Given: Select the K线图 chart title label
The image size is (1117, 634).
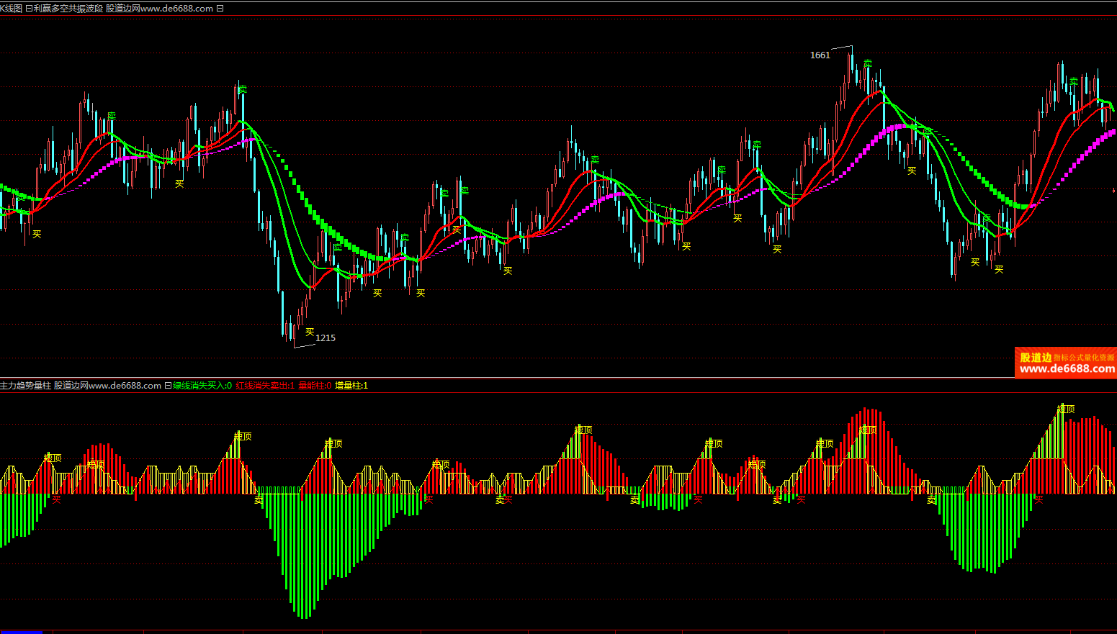Looking at the screenshot, I should pyautogui.click(x=12, y=9).
